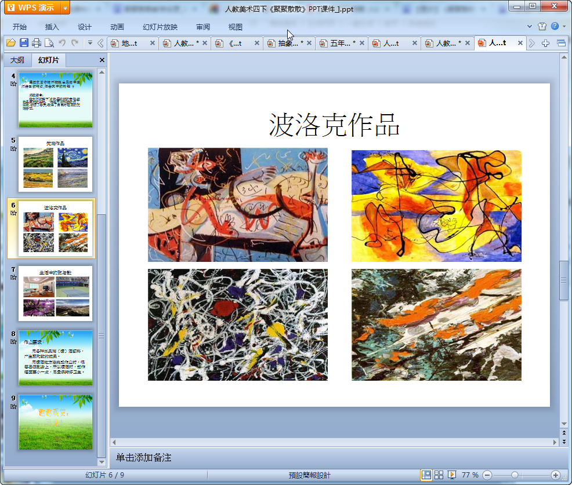The image size is (572, 485).
Task: Open the 插入 ribbon tab
Action: click(x=52, y=27)
